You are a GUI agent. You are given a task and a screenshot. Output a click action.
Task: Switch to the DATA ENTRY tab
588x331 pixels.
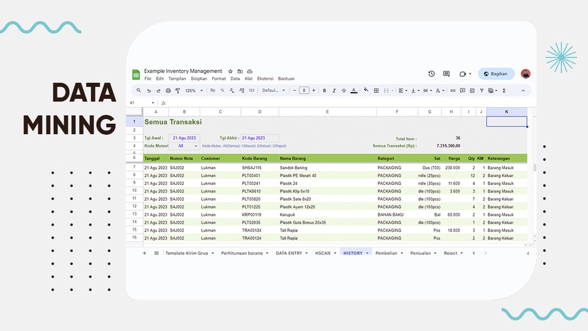pos(292,253)
